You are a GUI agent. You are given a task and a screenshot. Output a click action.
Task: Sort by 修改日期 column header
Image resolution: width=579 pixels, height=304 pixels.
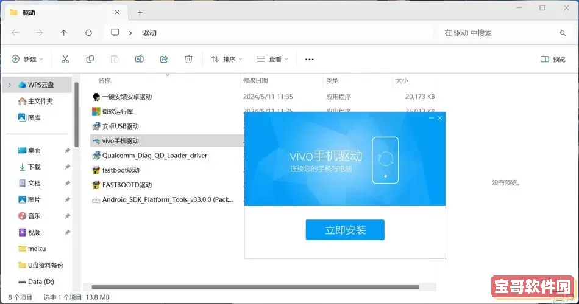pyautogui.click(x=255, y=80)
